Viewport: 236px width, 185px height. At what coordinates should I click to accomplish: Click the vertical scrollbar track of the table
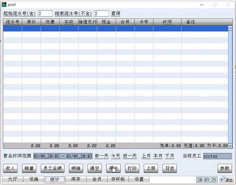230,87
